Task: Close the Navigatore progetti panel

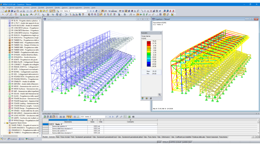Action: (40, 18)
